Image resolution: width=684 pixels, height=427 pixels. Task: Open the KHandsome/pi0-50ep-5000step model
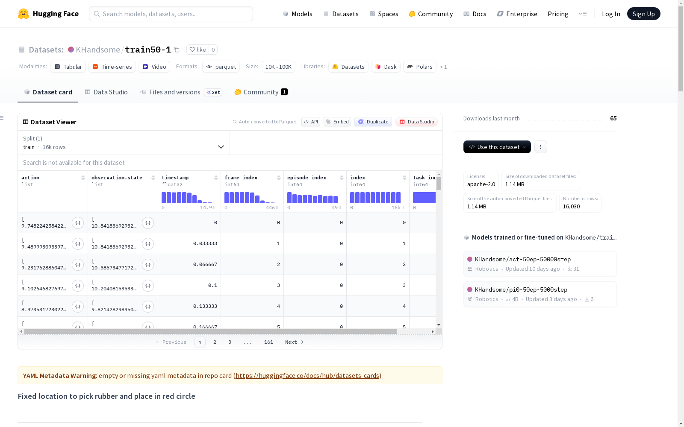pos(540,294)
